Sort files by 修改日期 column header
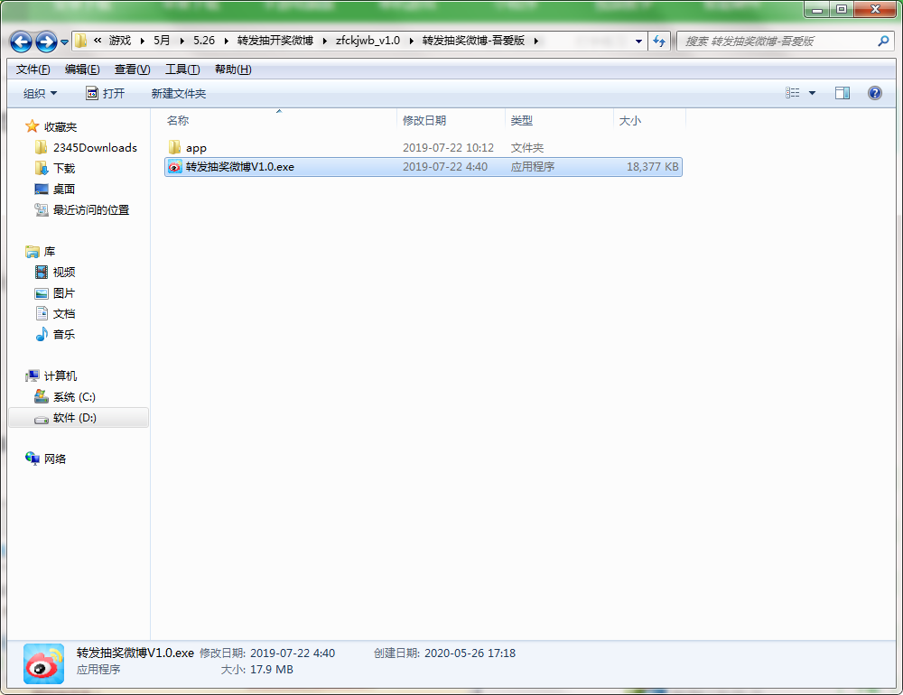 (x=451, y=120)
